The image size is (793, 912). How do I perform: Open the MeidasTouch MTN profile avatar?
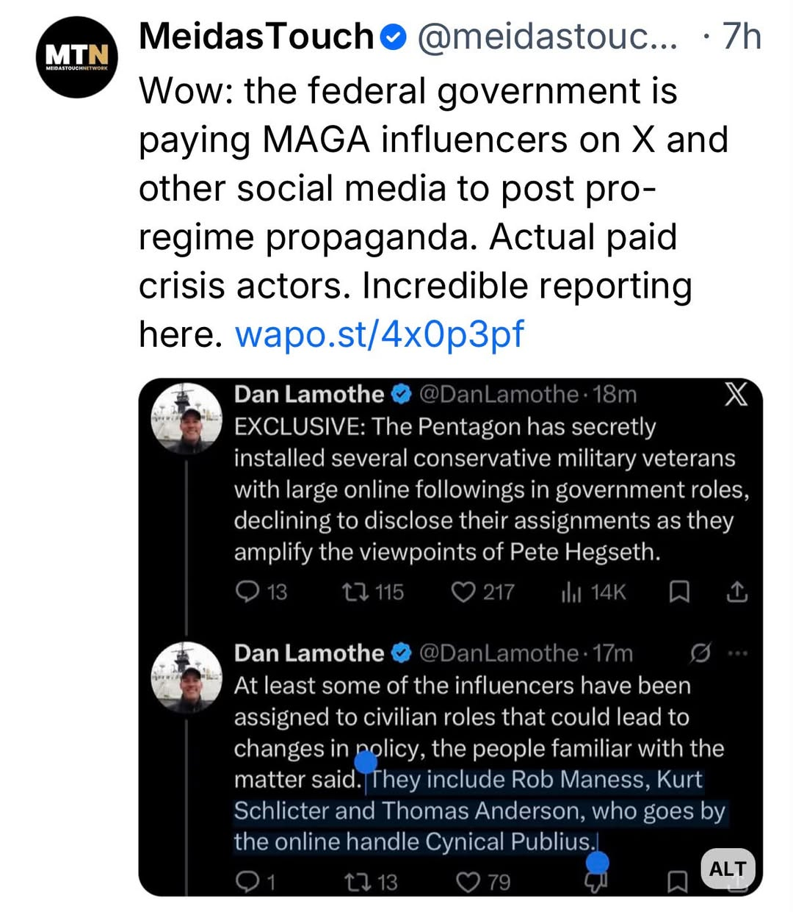(77, 57)
